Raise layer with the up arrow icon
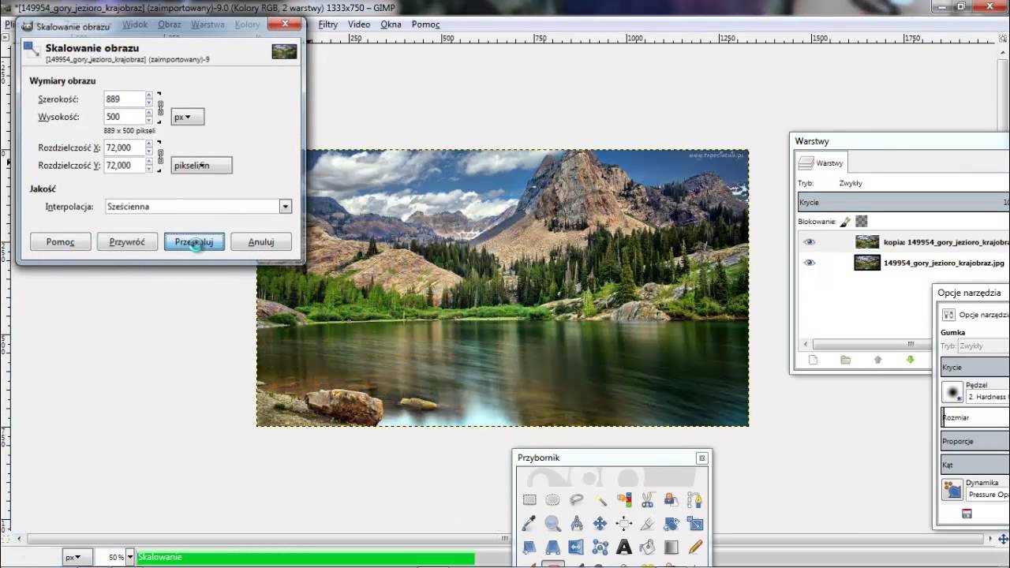This screenshot has height=568, width=1010. (x=877, y=360)
